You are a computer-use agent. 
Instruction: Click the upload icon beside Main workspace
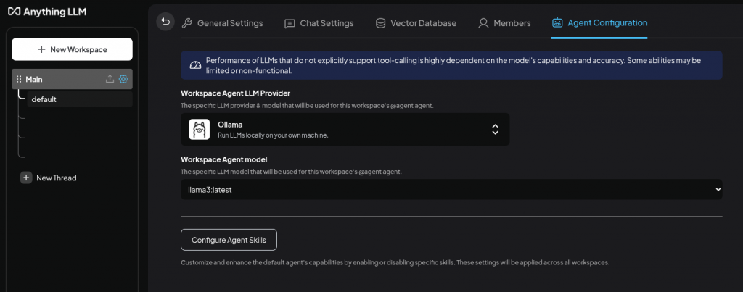[110, 79]
